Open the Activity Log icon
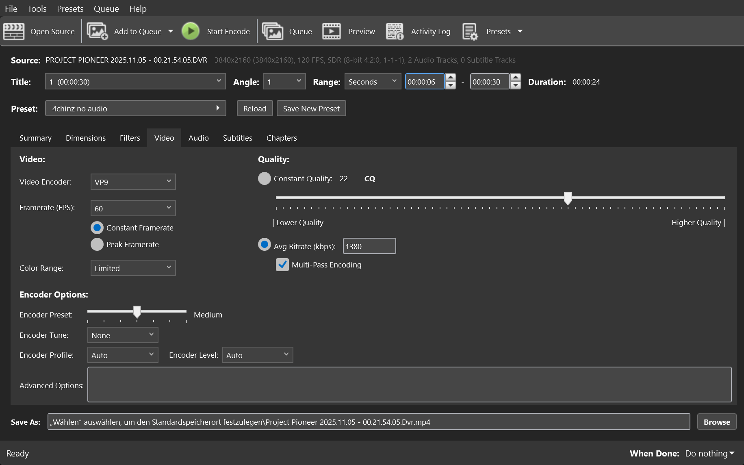Image resolution: width=744 pixels, height=465 pixels. (x=395, y=31)
